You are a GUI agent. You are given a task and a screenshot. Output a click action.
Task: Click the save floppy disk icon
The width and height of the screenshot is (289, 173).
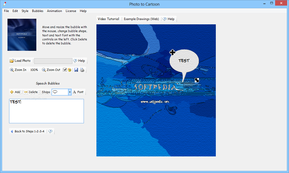point(76,70)
